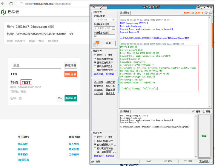Click the OTA round icon button
The image size is (215, 166).
(60, 98)
